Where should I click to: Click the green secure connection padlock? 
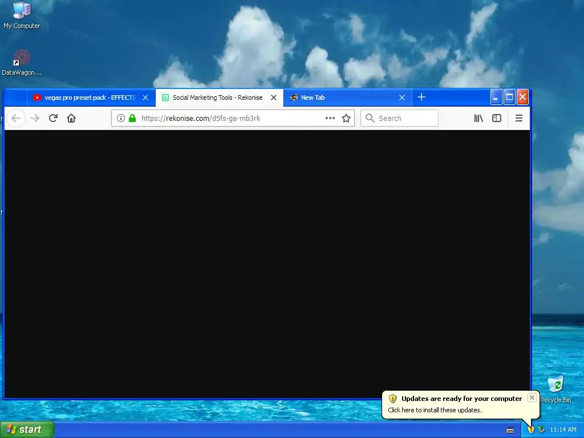click(x=132, y=119)
